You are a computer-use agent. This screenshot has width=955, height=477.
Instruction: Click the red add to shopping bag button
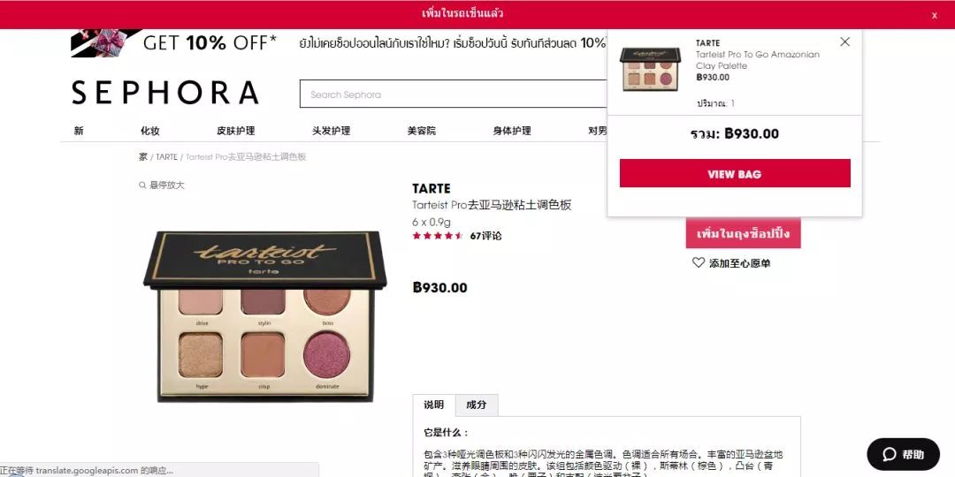(x=743, y=233)
